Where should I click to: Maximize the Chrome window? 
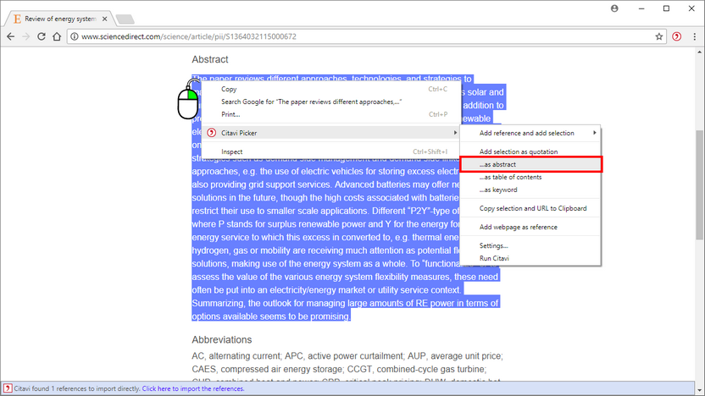click(666, 8)
